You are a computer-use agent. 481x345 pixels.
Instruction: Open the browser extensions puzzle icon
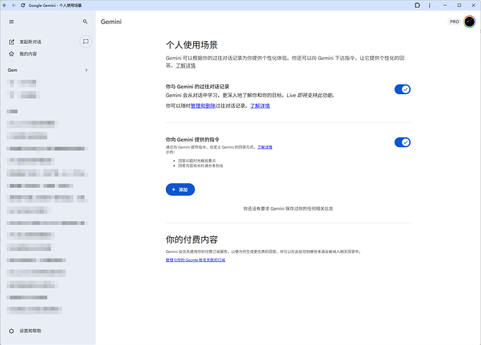pos(417,5)
